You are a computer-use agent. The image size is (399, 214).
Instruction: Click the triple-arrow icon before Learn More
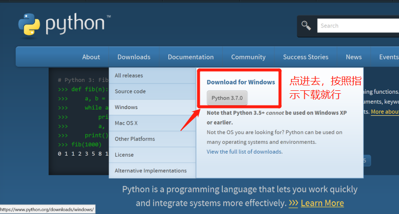click(293, 203)
